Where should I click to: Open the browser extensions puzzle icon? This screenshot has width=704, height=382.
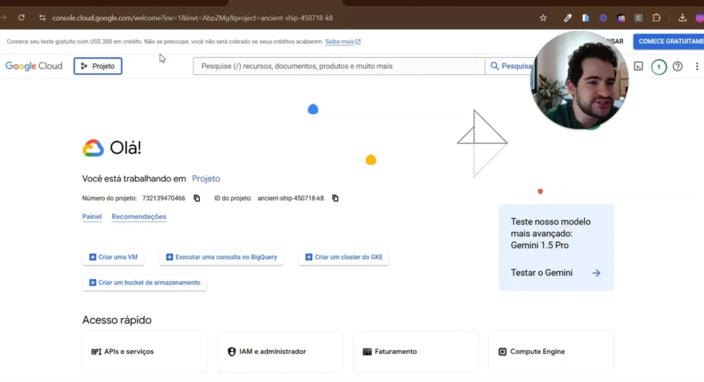657,18
